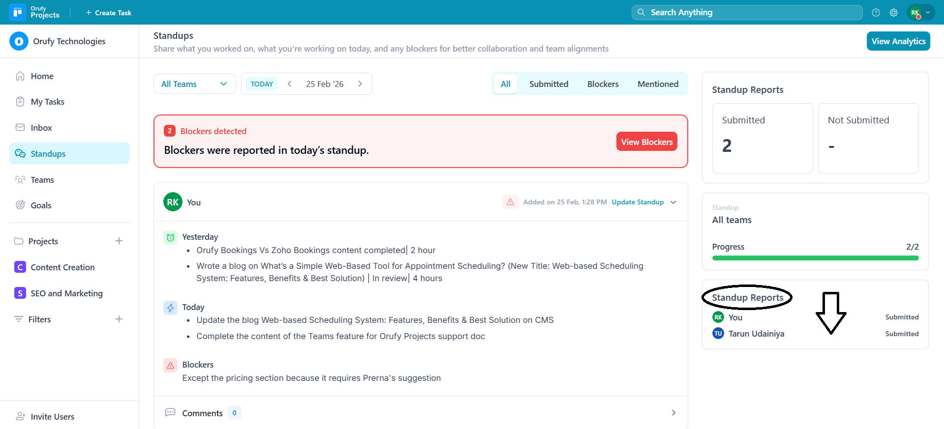Add a new filter with plus icon
The width and height of the screenshot is (944, 429).
pyautogui.click(x=119, y=319)
